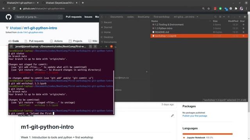The height and width of the screenshot is (140, 250).
Task: Focus the GitHub search or jump to field
Action: (x=38, y=17)
